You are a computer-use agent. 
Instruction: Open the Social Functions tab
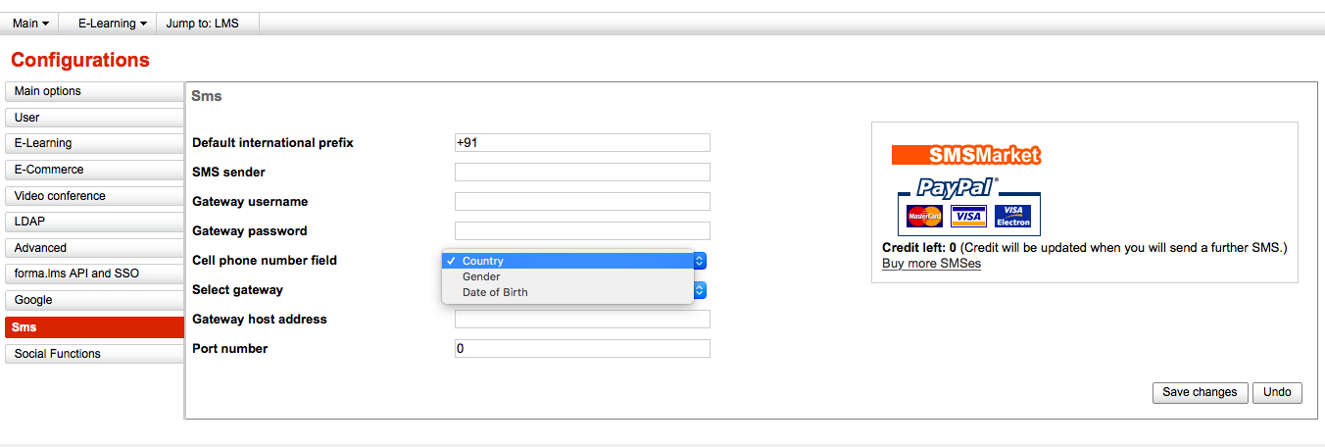coord(94,354)
